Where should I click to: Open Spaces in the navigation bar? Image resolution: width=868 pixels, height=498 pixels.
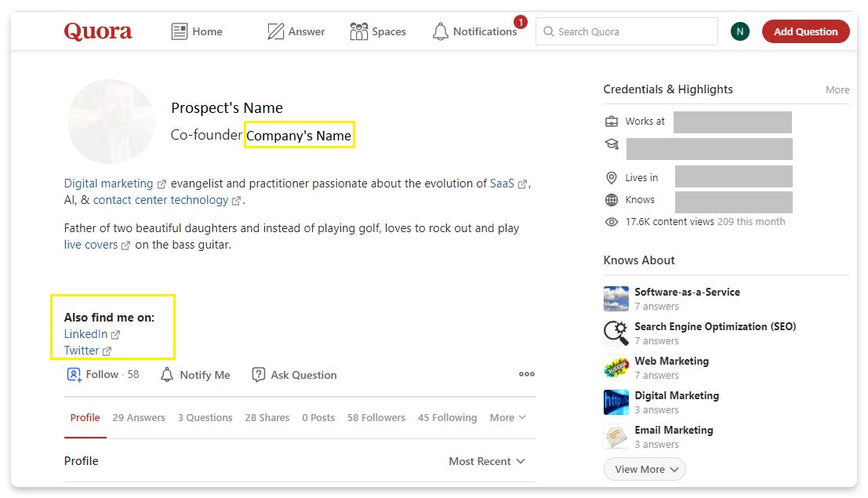(x=378, y=31)
